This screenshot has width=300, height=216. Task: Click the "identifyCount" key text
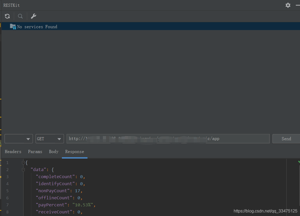[x=55, y=184]
